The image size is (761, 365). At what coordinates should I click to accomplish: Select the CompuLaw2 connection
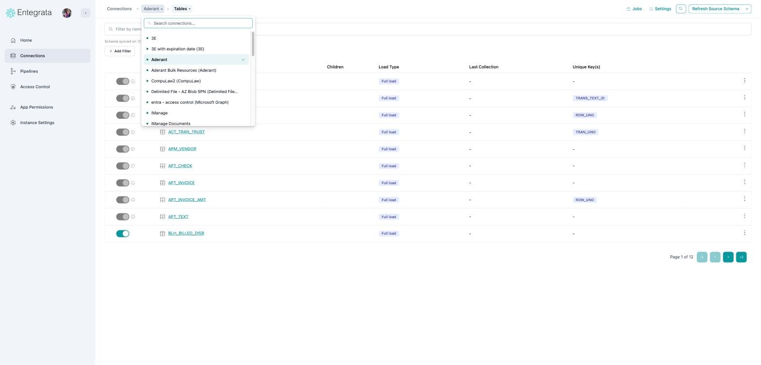[196, 81]
